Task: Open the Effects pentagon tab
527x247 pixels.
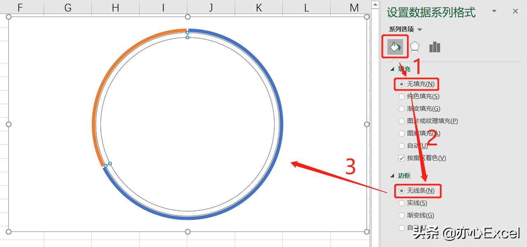Action: pos(415,47)
